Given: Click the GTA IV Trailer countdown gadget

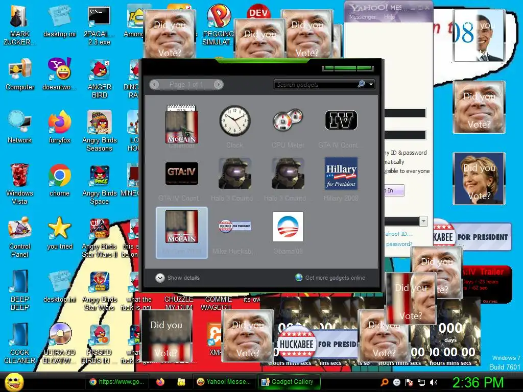Looking at the screenshot, I should tap(488, 284).
